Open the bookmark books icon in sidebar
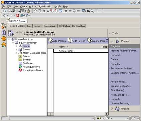The image size is (141, 121). click(4, 32)
